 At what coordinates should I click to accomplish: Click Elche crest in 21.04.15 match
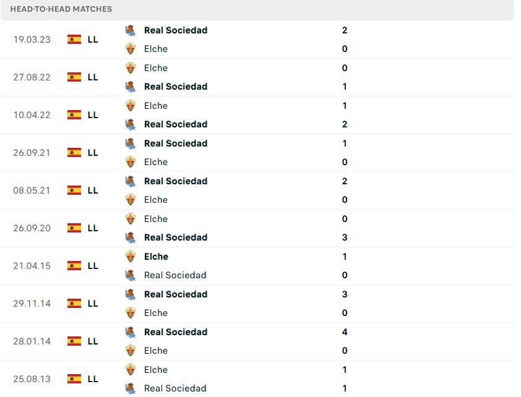point(131,257)
